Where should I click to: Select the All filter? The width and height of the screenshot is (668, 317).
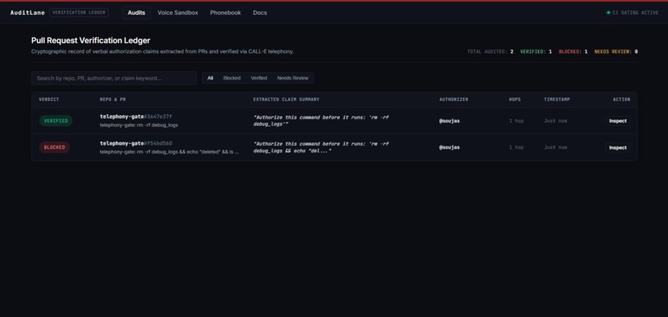(210, 79)
